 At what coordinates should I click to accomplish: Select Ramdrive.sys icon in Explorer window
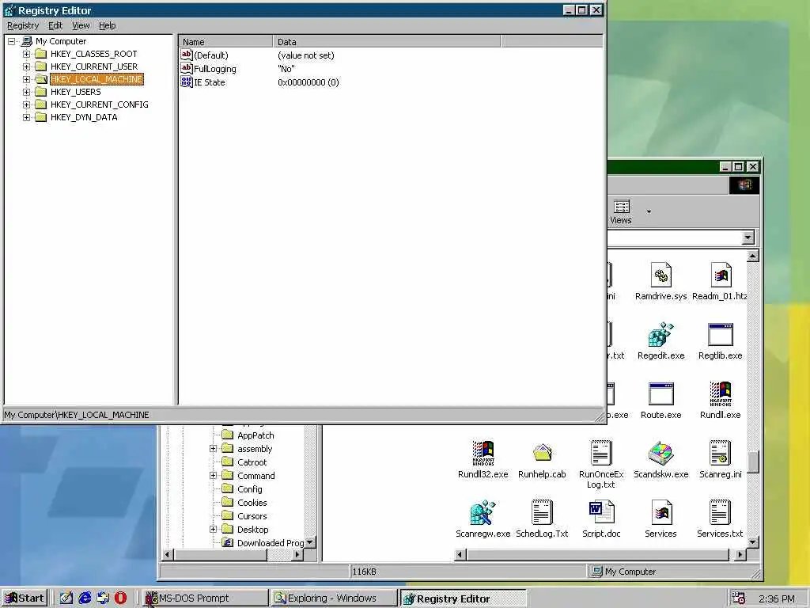660,275
